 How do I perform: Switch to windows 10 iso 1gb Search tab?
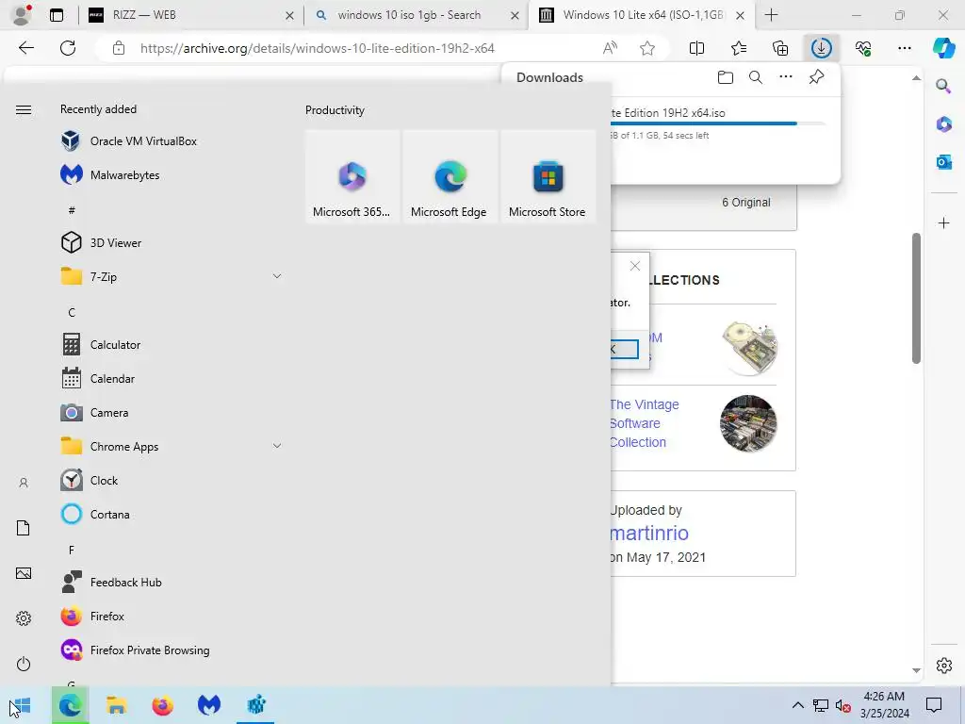(x=417, y=15)
